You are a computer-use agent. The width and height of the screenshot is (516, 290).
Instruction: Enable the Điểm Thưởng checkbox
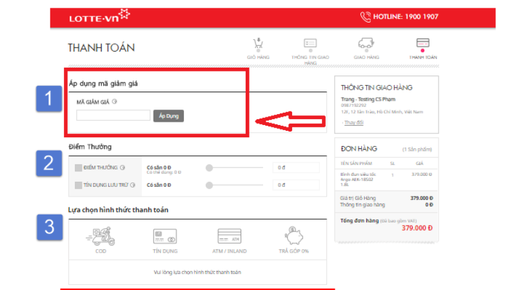tap(78, 168)
